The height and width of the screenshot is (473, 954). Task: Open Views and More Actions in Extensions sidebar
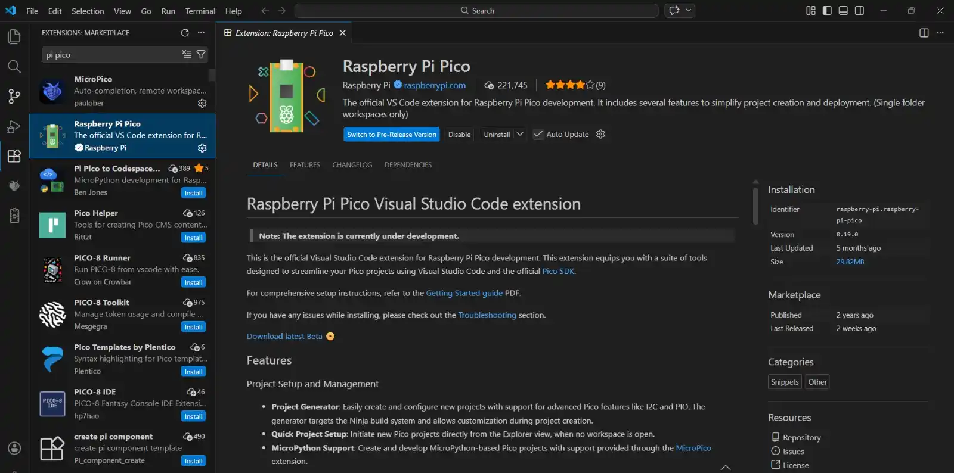pos(202,33)
